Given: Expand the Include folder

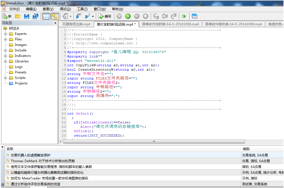Looking at the screenshot, I should (5, 50).
